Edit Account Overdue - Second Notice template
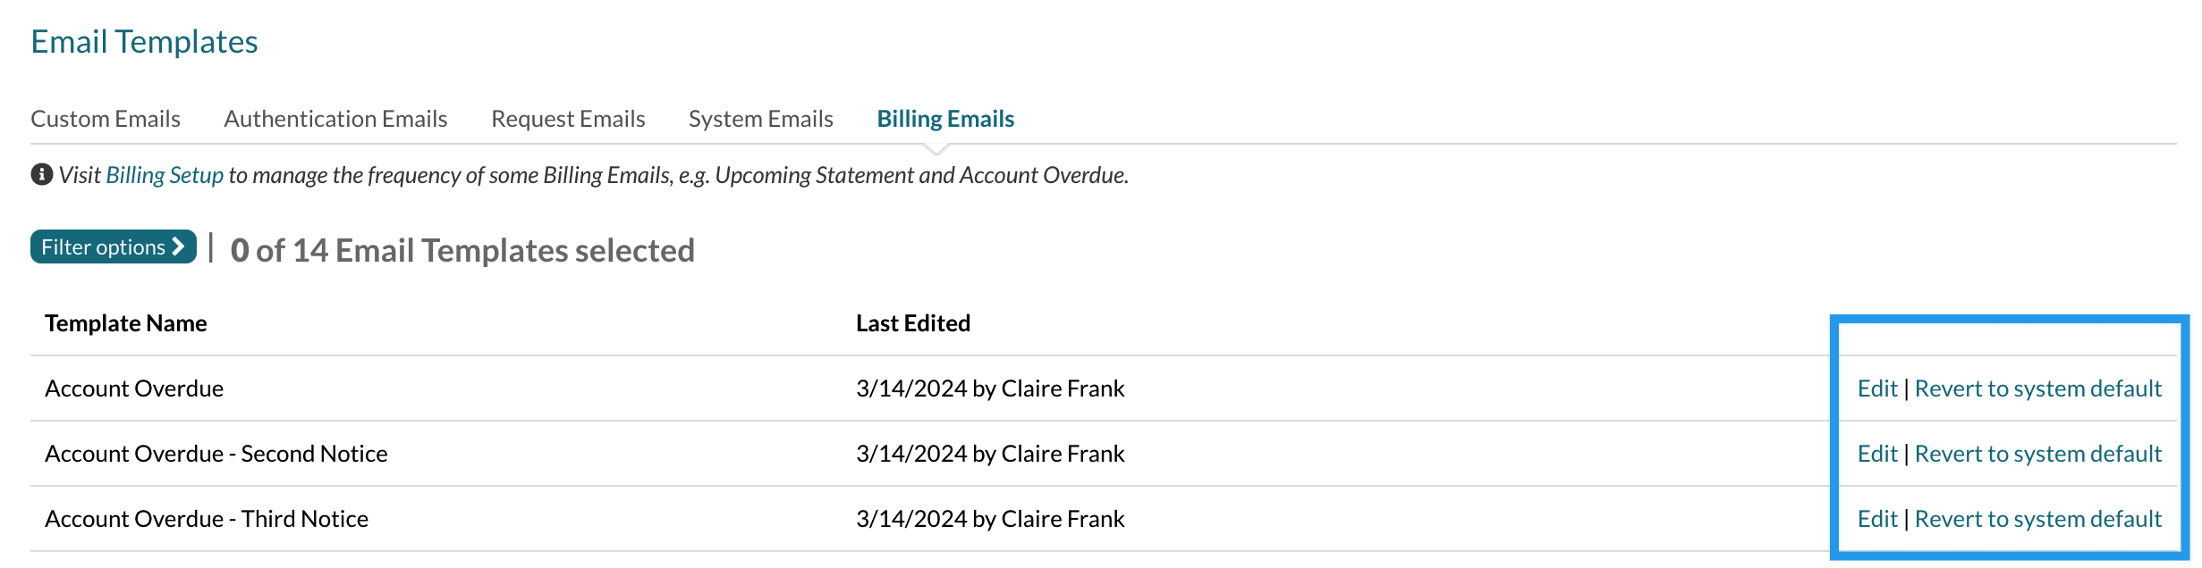The image size is (2202, 568). pos(1876,454)
